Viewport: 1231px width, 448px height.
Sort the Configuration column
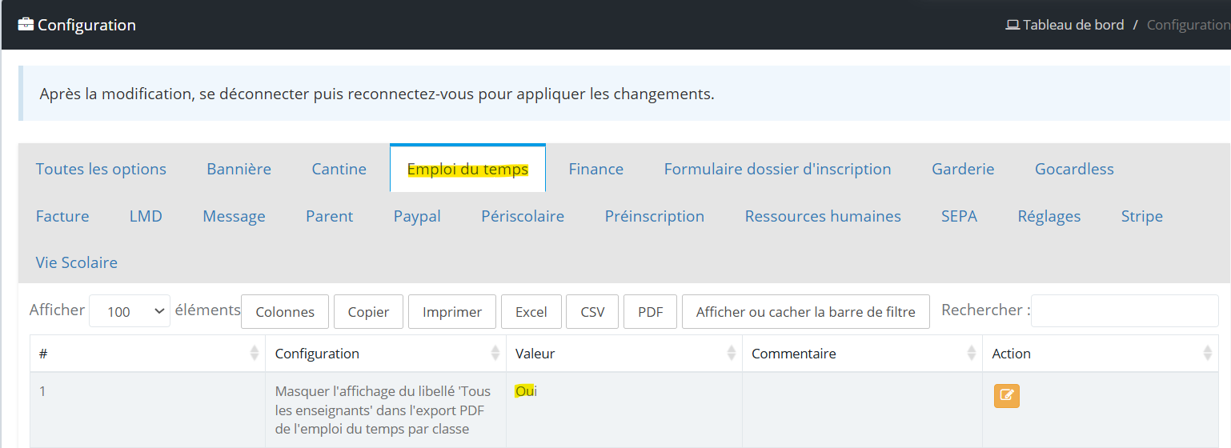(x=495, y=353)
